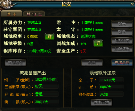The height and width of the screenshot is (111, 135).
Task: Click the 神域军团 faction name link
Action: pos(35,23)
